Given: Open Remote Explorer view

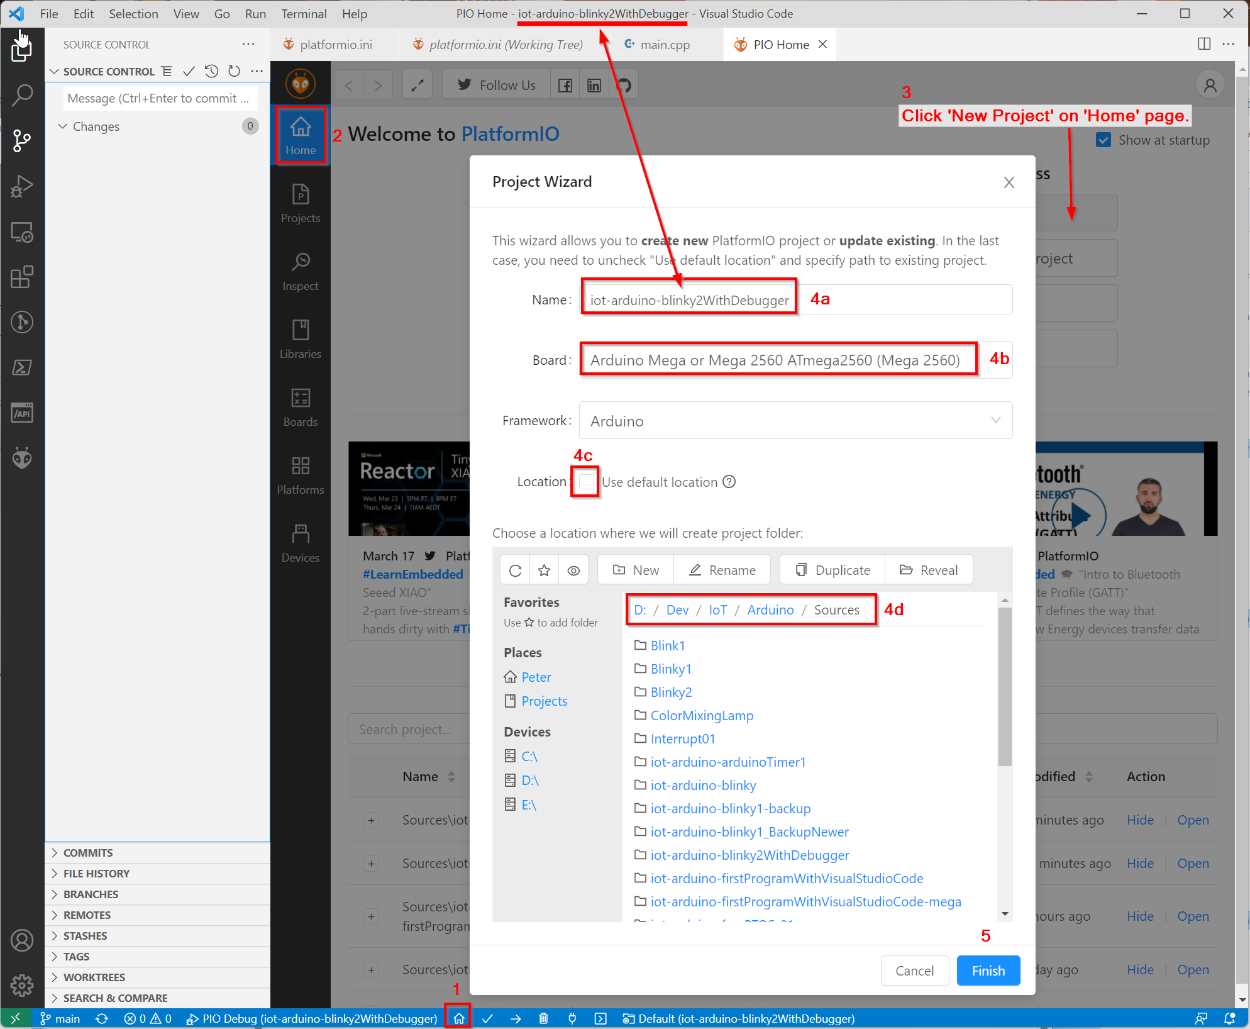Looking at the screenshot, I should coord(22,232).
